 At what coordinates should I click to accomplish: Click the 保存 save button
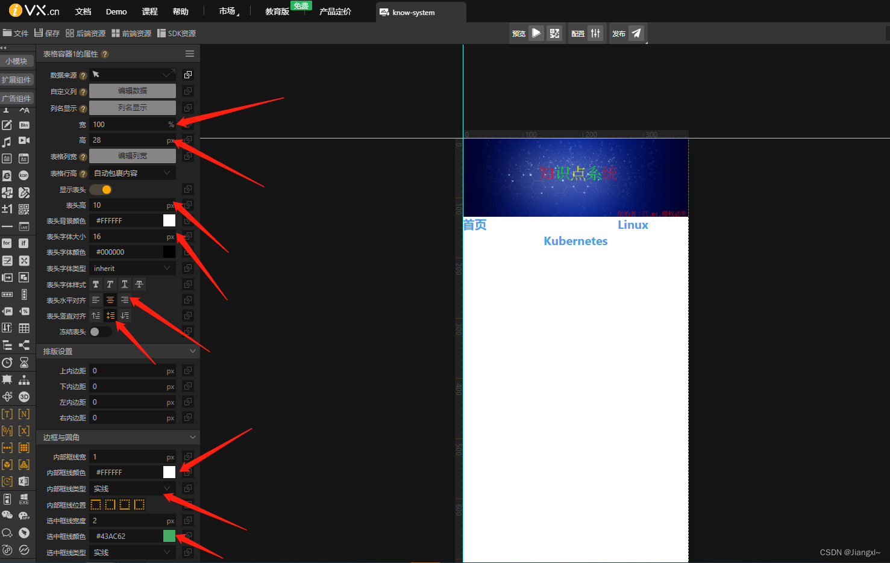47,33
